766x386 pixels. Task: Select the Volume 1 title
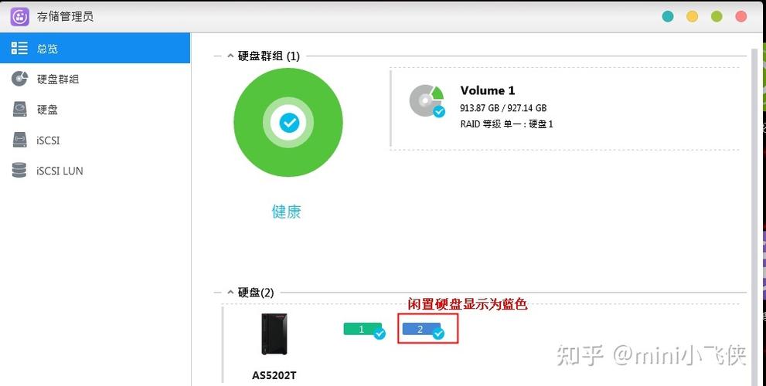point(488,90)
